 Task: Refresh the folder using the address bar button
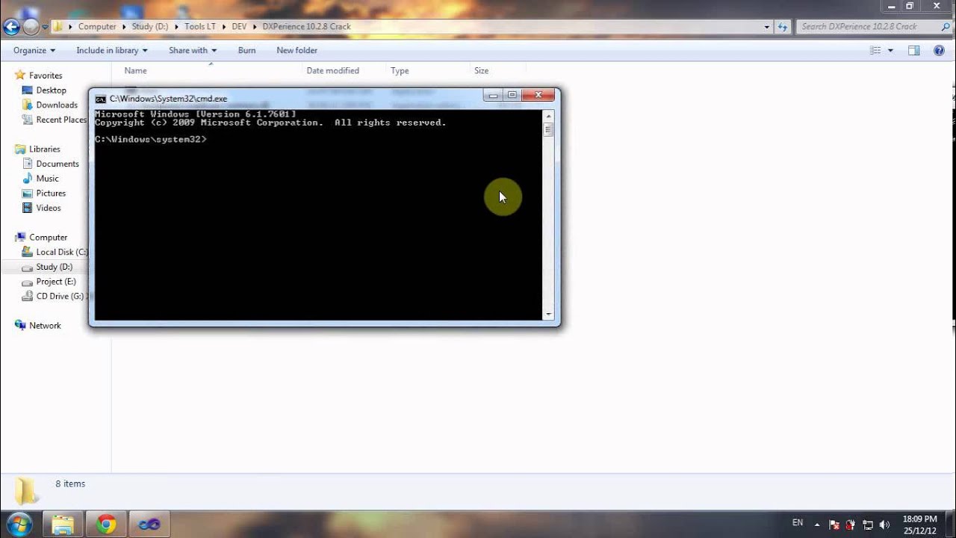[782, 27]
